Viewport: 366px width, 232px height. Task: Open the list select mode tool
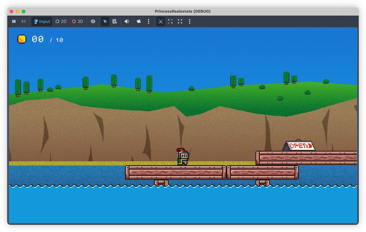click(115, 21)
